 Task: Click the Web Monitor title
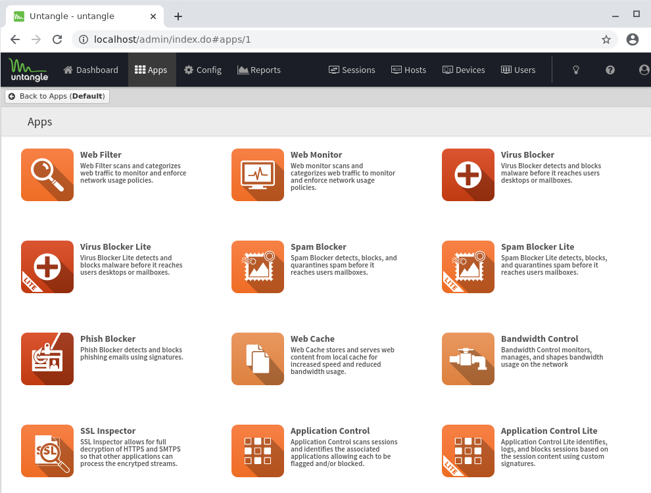tap(316, 154)
